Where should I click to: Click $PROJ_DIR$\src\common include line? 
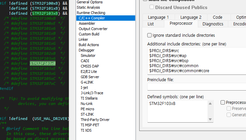(x=174, y=66)
